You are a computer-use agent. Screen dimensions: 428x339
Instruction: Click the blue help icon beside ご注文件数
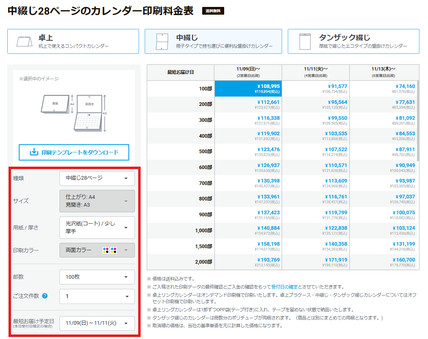[45, 296]
